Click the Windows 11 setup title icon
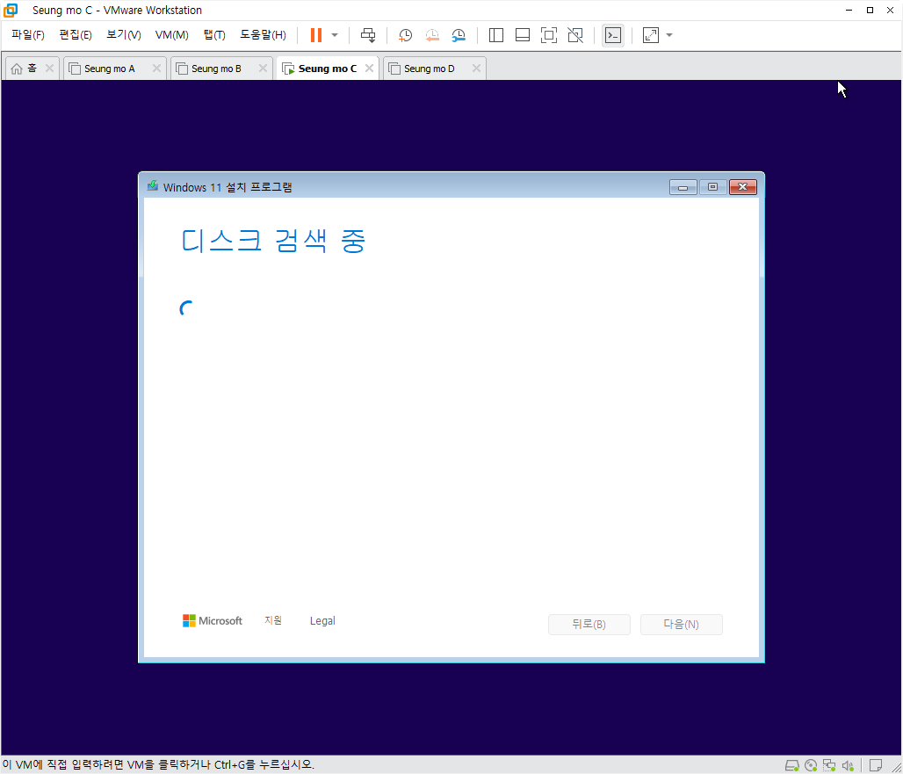This screenshot has height=774, width=903. [153, 186]
